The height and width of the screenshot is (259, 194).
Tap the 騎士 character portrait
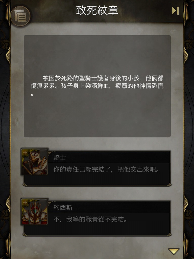(x=34, y=162)
